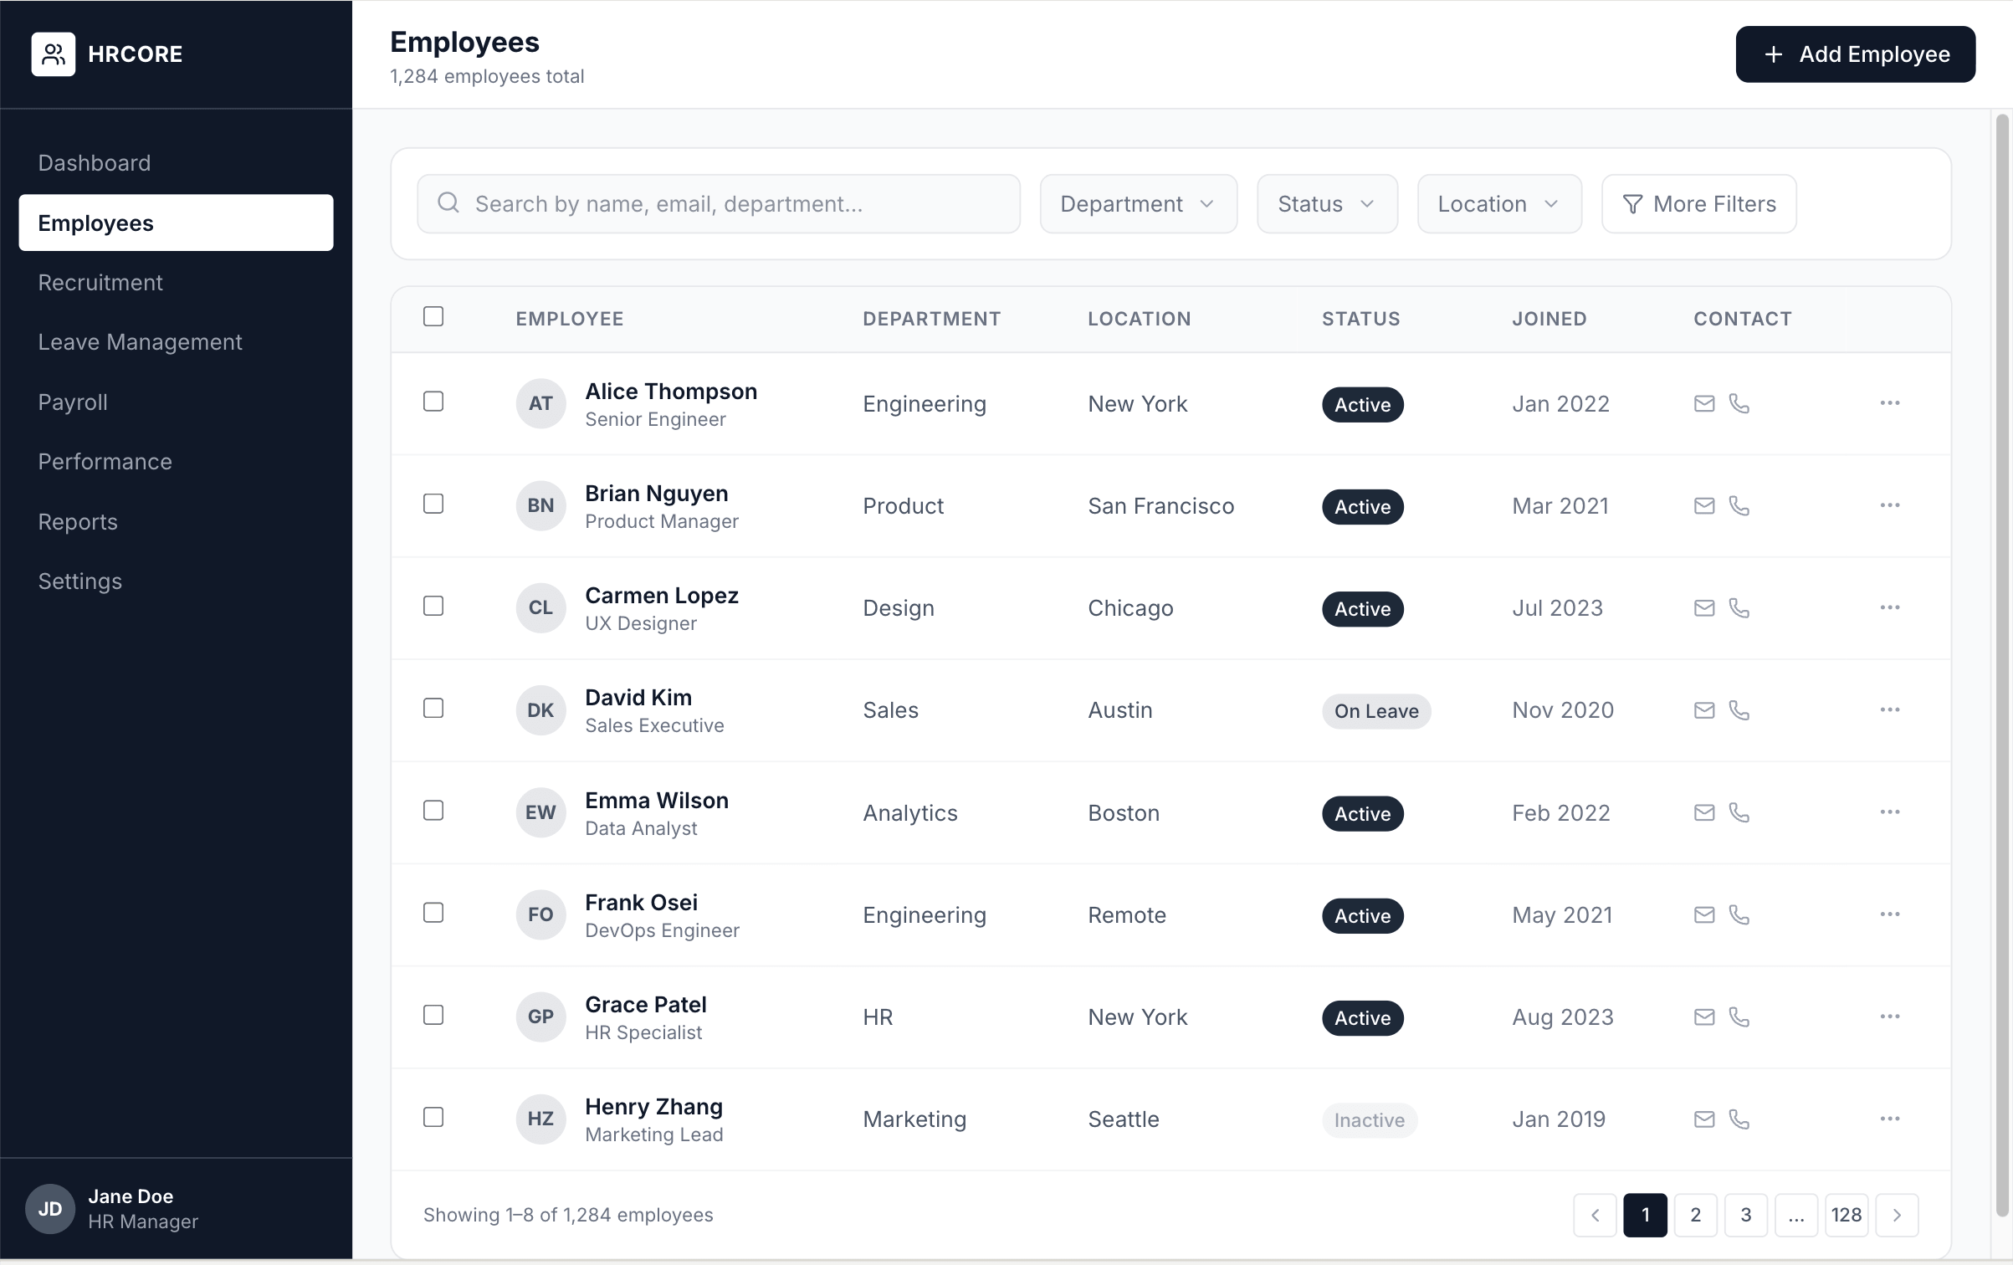Screen dimensions: 2013x1265
Task: Click the employee search input field
Action: click(x=719, y=204)
